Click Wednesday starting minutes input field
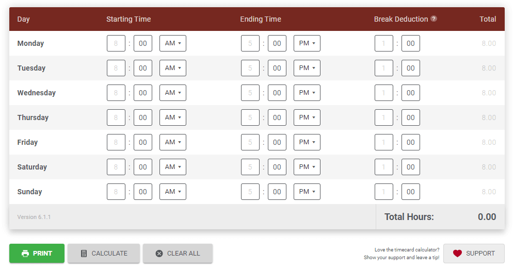Screen dimensions: 514x270 pos(143,93)
